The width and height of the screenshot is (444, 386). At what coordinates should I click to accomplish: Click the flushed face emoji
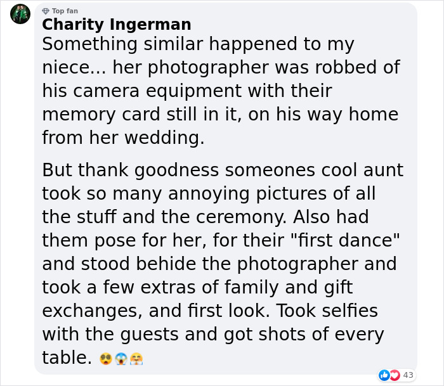tap(106, 359)
